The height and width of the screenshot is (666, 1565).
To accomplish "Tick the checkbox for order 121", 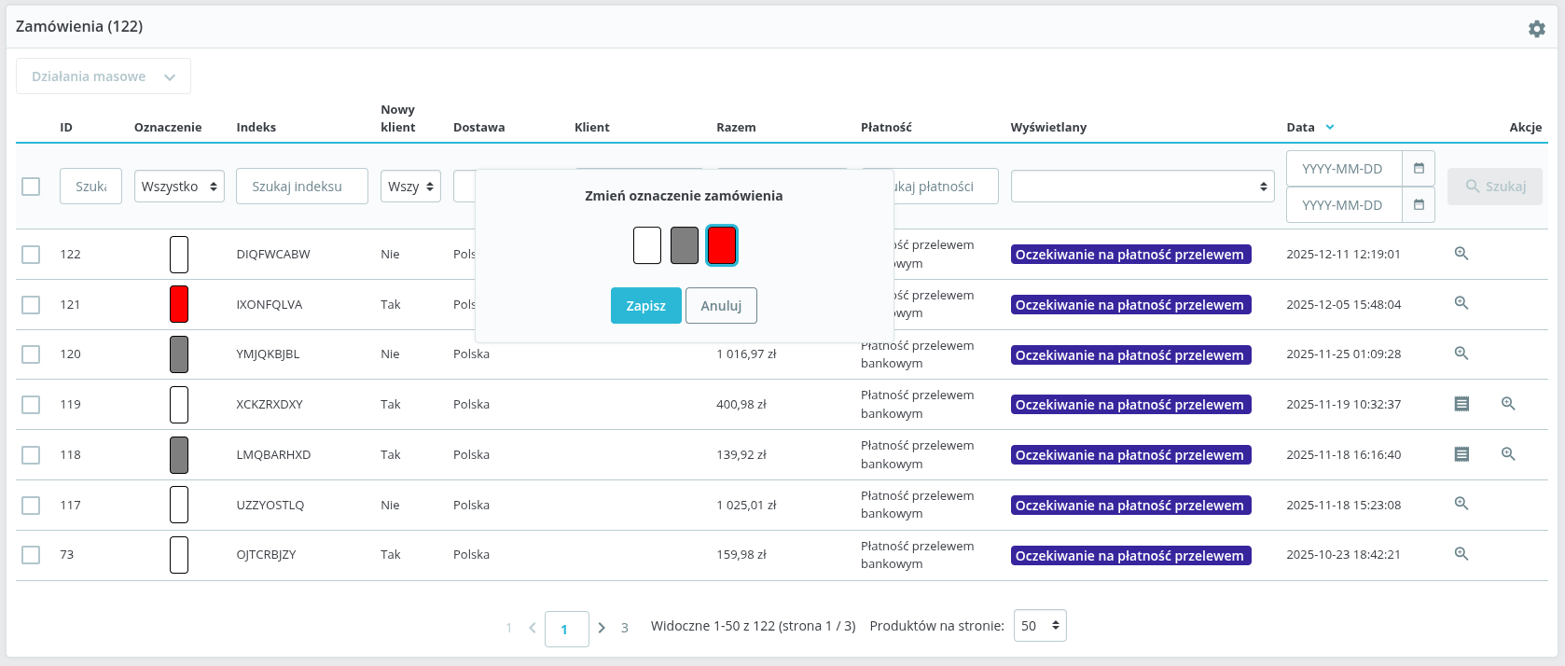I will (x=31, y=305).
